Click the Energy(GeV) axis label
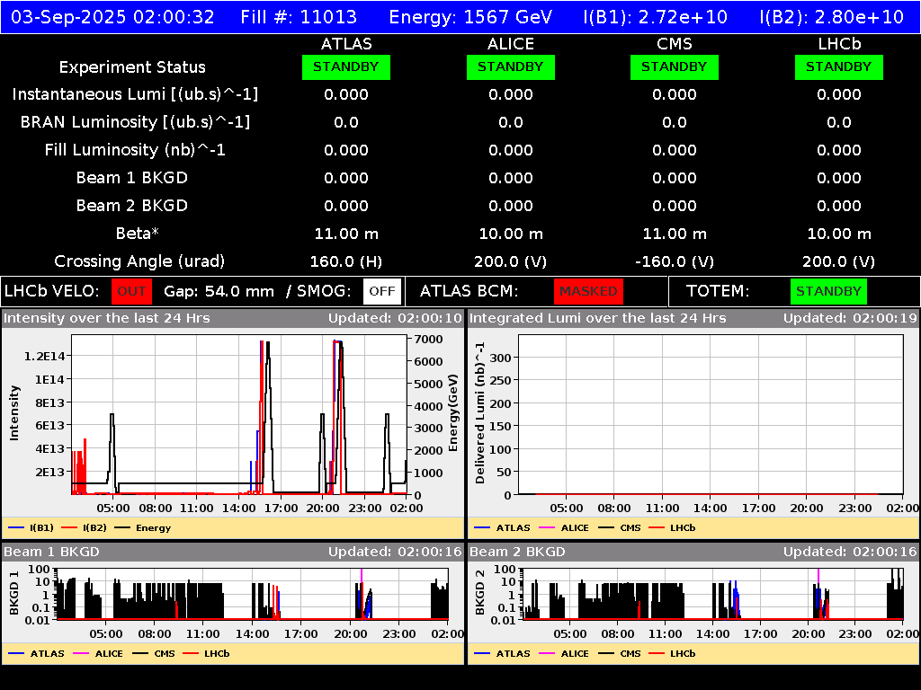The image size is (921, 690). tap(453, 413)
